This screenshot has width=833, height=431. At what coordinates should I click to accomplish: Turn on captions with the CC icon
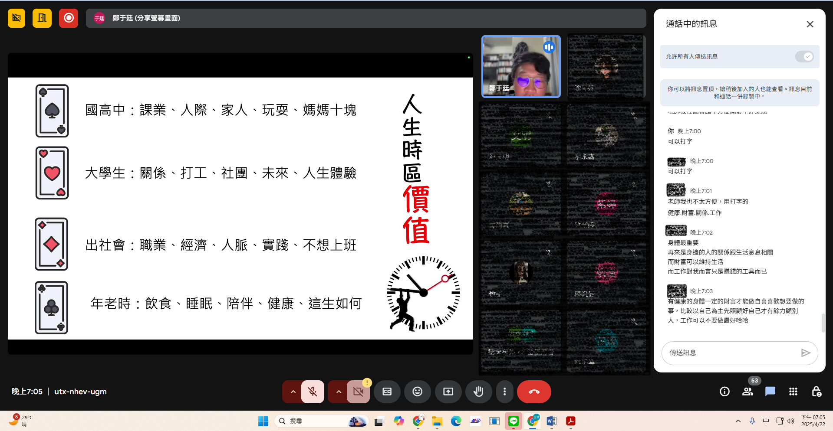(387, 392)
